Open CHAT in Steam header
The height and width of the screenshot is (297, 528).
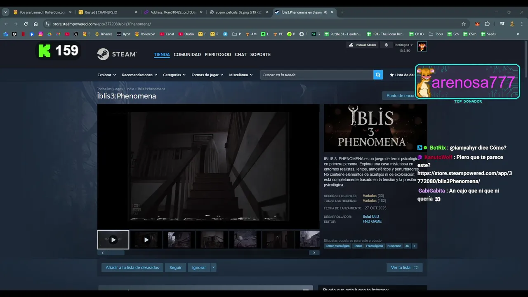pos(240,54)
